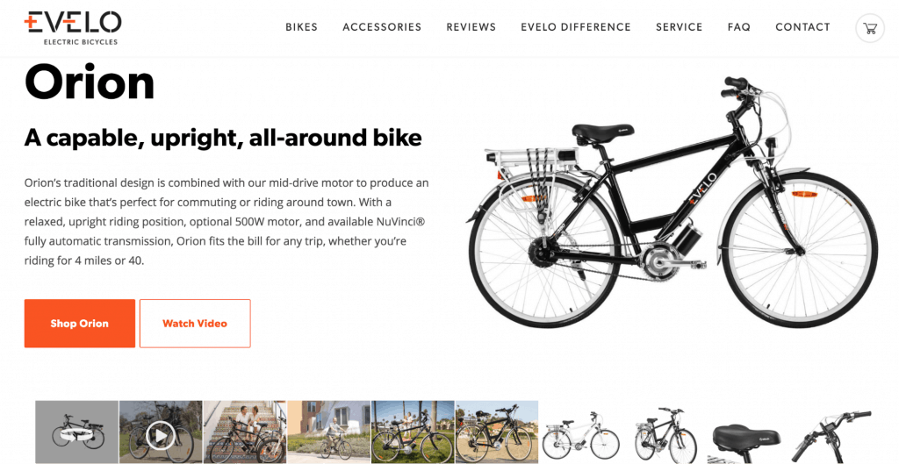This screenshot has height=464, width=899.
Task: Select the bike saddle close-up thumbnail
Action: click(x=748, y=432)
